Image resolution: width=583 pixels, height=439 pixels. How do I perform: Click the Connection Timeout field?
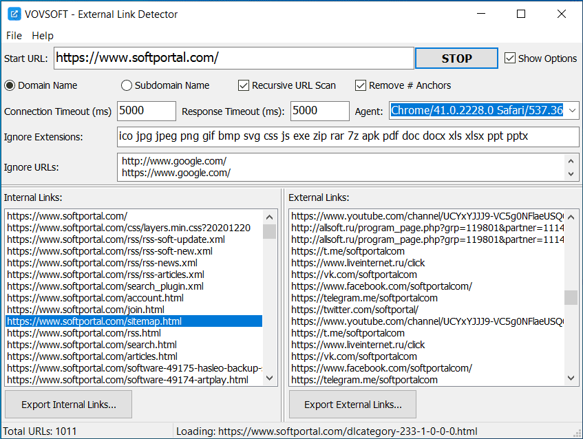tap(146, 111)
